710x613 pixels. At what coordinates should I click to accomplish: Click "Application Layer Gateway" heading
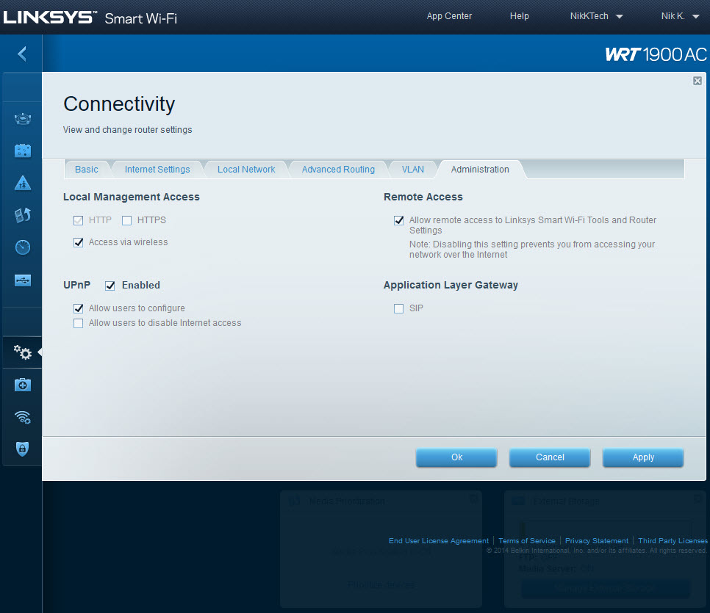(x=451, y=285)
